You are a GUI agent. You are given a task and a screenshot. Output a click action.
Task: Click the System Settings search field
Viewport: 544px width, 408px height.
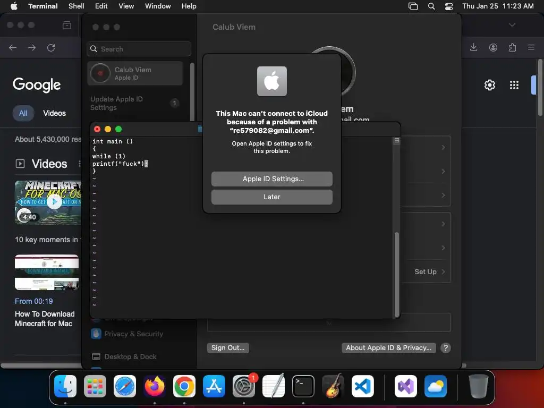click(139, 49)
